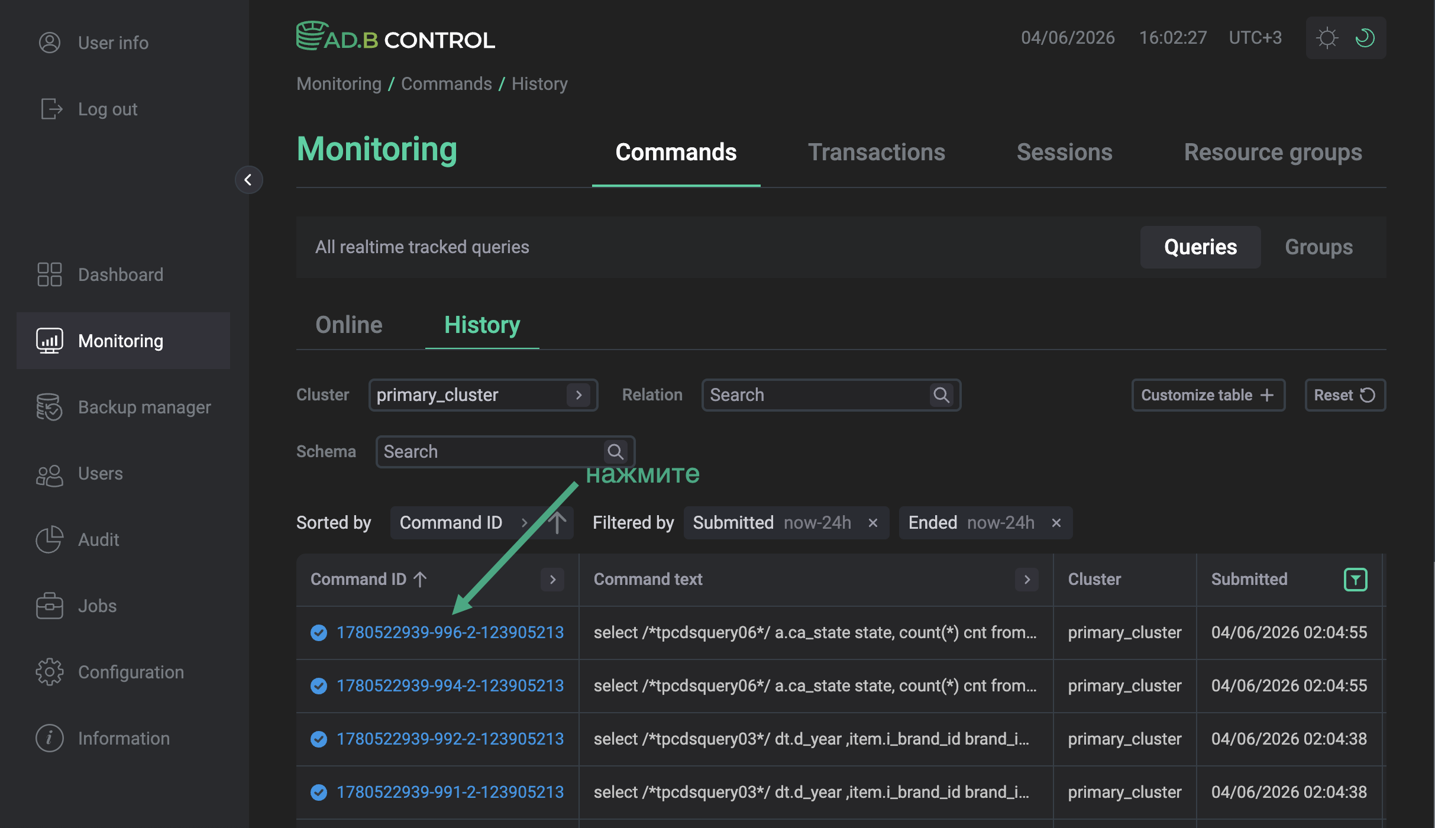1435x828 pixels.
Task: Switch to the Commands tab
Action: point(676,153)
